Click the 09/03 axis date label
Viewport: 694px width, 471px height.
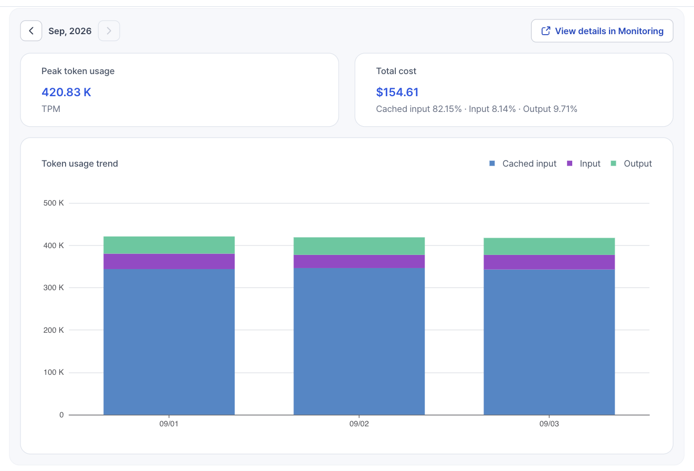549,424
